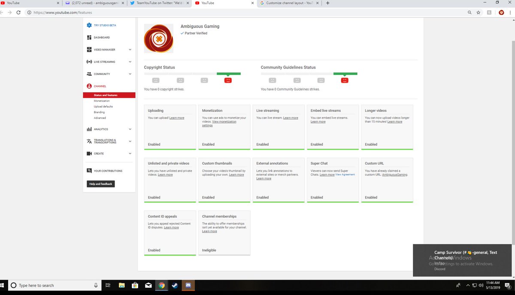
Task: Select Status and features in the Channel menu
Action: 109,95
